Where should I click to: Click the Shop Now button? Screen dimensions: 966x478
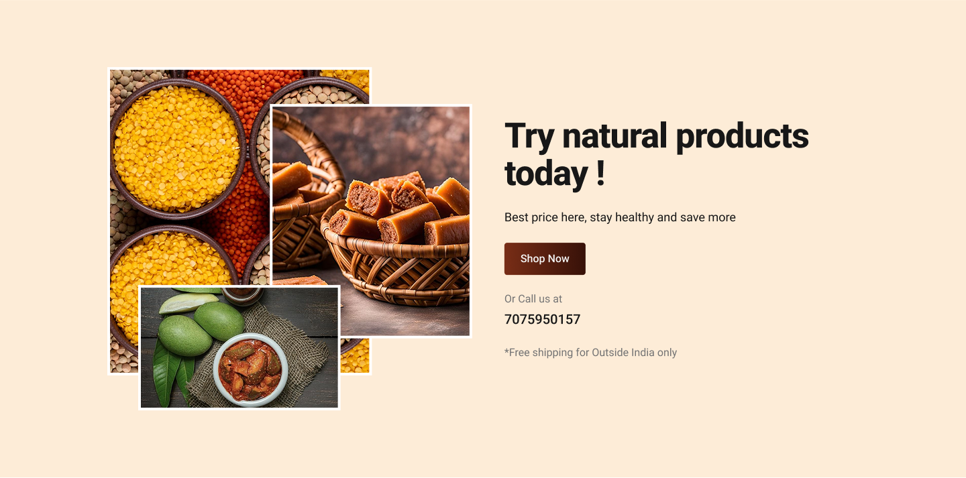tap(545, 259)
